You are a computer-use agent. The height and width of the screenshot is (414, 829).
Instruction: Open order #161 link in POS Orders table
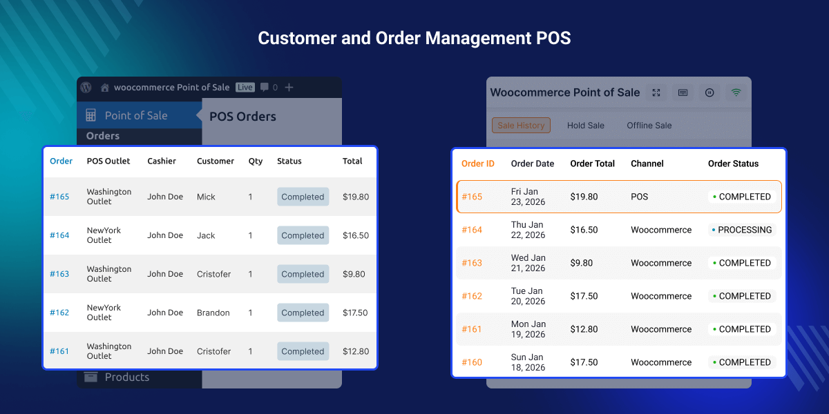[59, 351]
